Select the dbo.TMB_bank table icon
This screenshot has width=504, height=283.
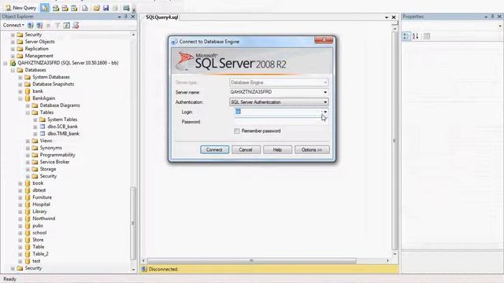coord(43,134)
